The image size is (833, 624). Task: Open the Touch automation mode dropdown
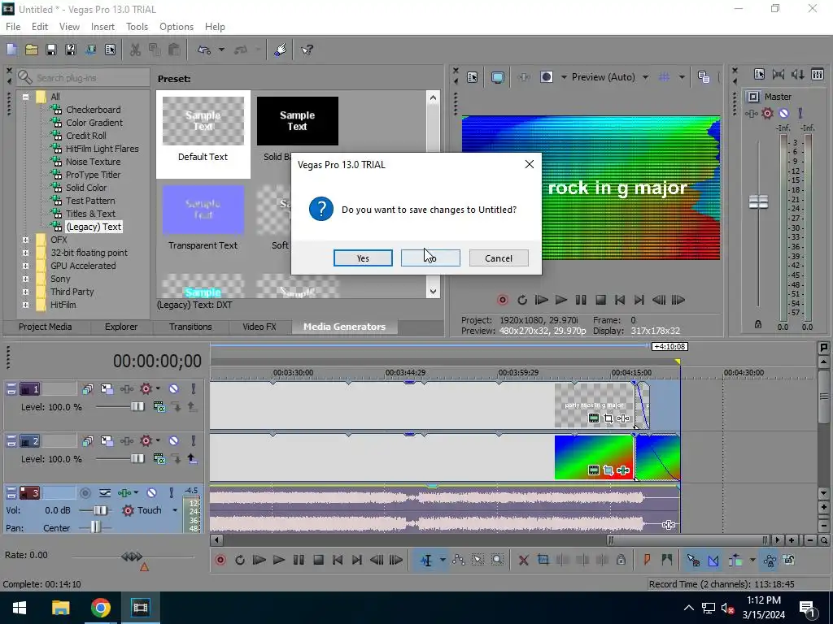pos(175,510)
